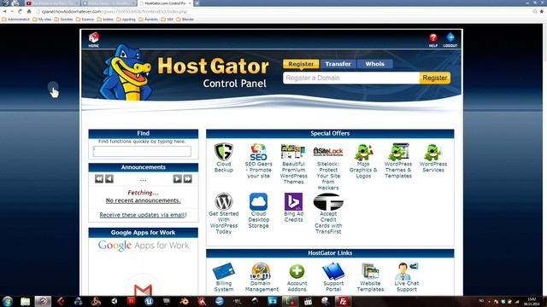
Task: Switch to the HostGator.com Control Panel browser tab
Action: 165,3
